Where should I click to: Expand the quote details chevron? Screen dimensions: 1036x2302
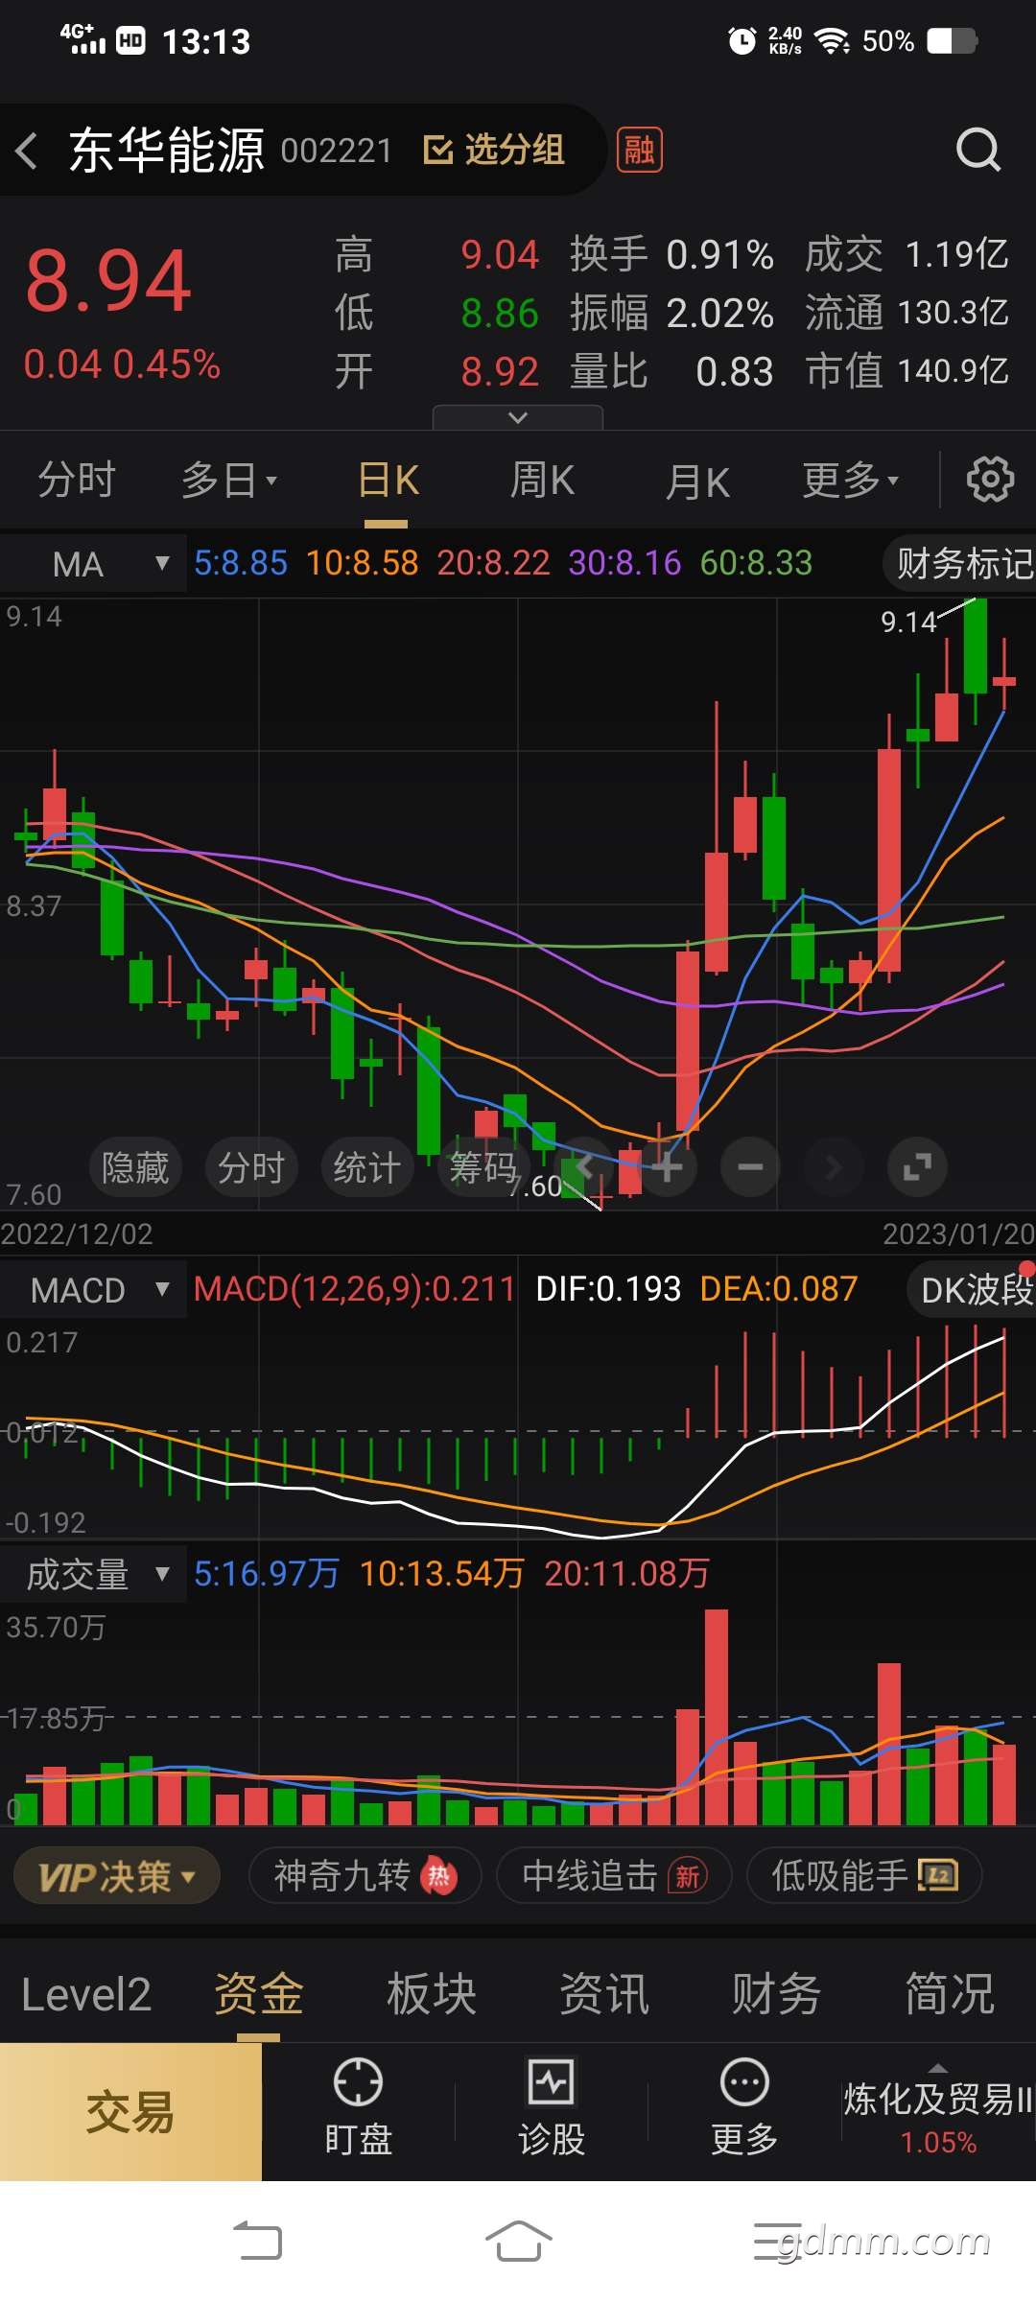point(518,417)
